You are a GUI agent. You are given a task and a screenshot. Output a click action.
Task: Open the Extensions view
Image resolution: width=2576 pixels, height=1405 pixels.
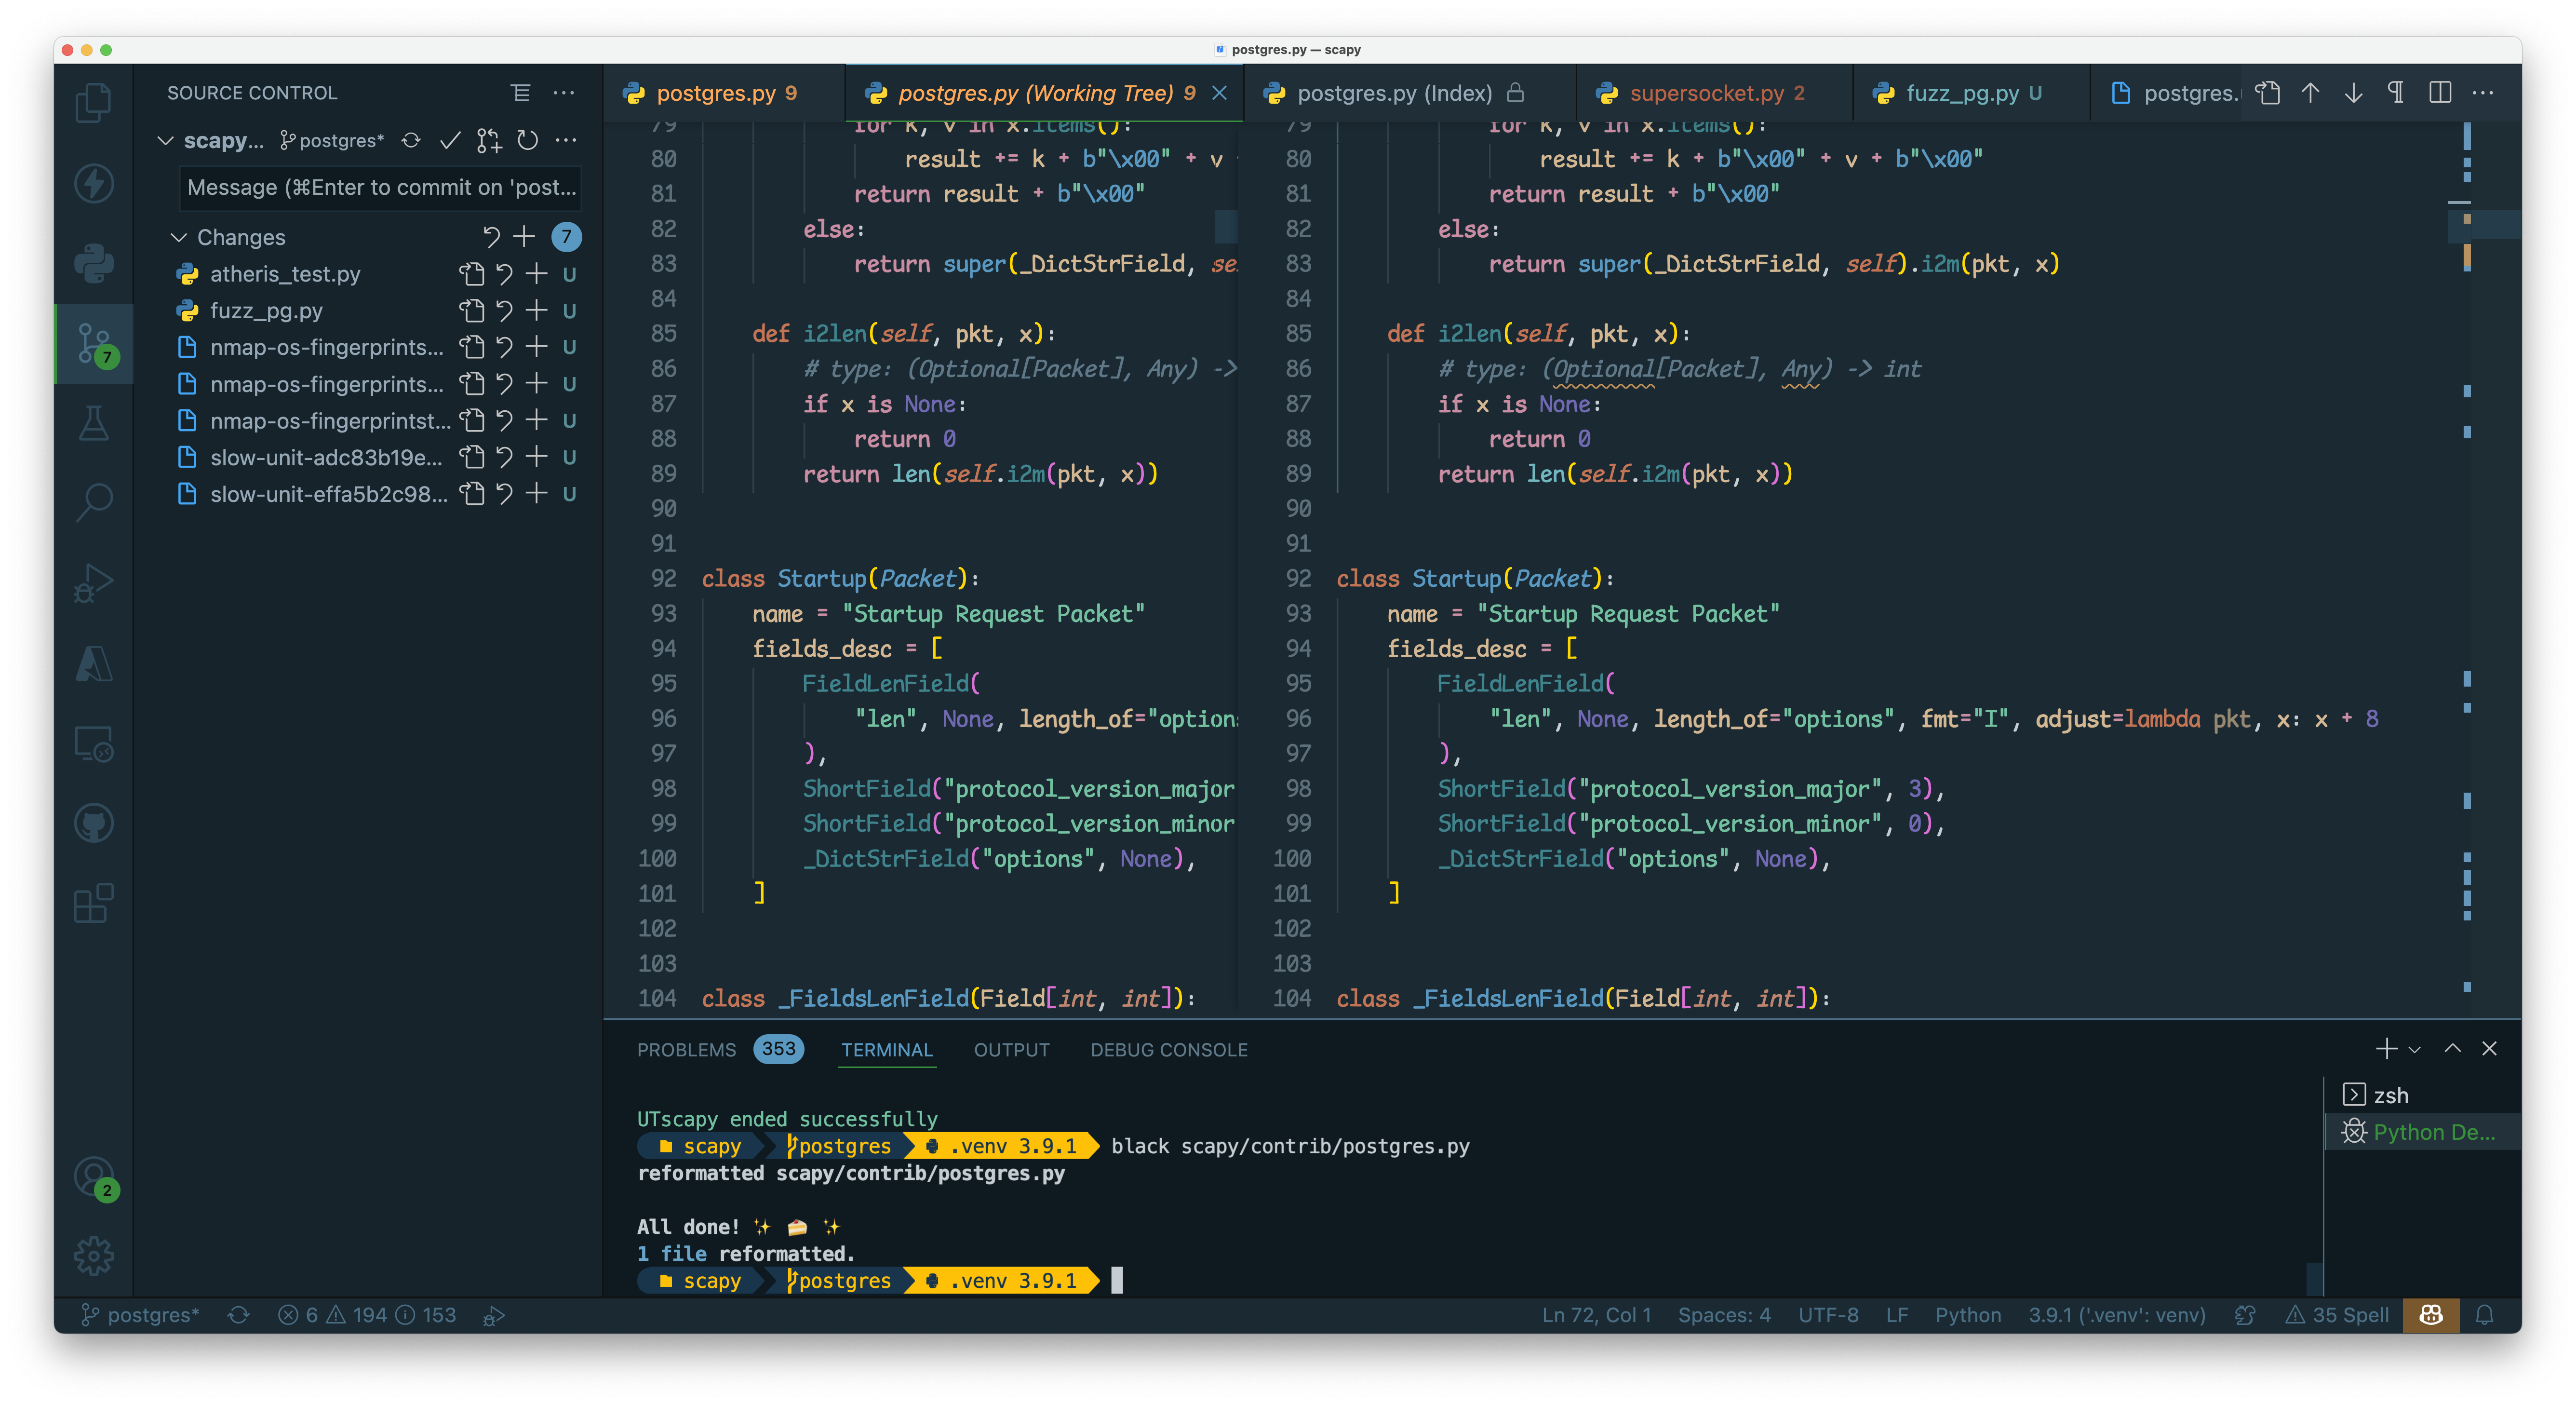pyautogui.click(x=93, y=903)
